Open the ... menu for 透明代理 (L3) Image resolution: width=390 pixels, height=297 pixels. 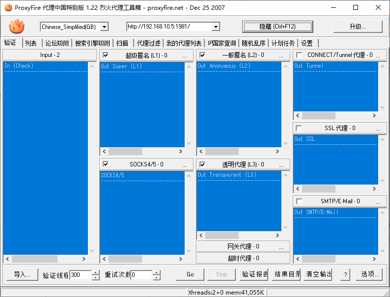pyautogui.click(x=281, y=165)
